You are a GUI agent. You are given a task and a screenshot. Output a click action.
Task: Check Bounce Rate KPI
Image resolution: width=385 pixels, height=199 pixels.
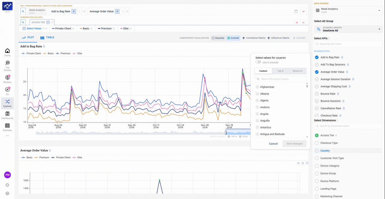pyautogui.click(x=317, y=94)
